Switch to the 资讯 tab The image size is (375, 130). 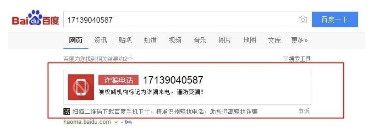pyautogui.click(x=100, y=40)
